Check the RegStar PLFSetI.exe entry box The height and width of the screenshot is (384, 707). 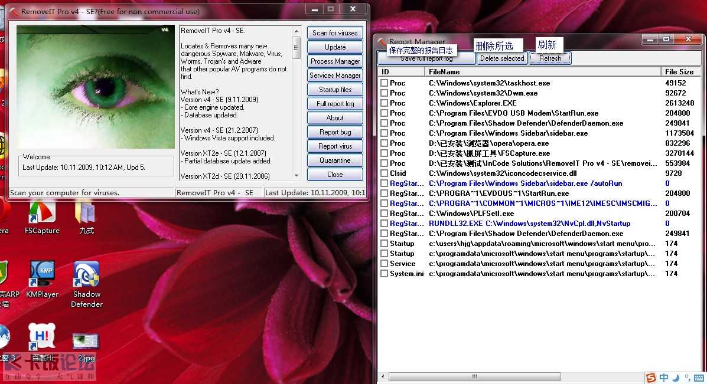point(384,214)
